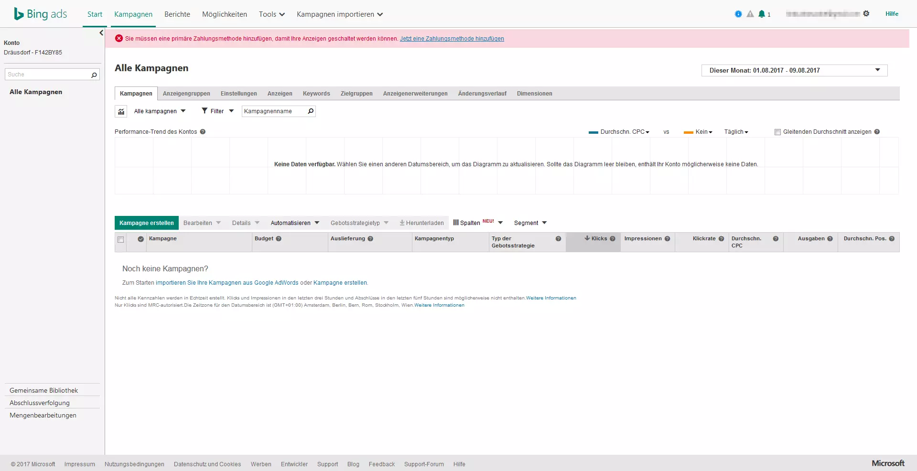Click the Budget column help icon
The image size is (917, 471).
[x=279, y=239]
